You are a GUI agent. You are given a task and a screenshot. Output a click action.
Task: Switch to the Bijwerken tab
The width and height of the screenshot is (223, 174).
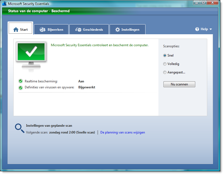51,29
